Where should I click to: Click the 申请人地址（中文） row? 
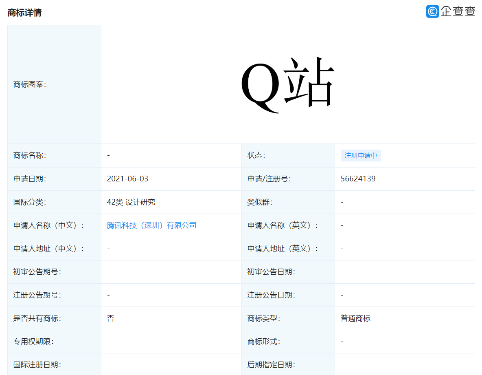point(39,248)
